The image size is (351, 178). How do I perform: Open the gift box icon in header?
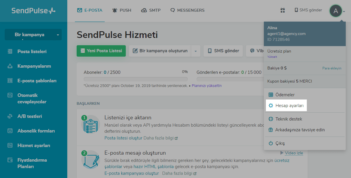coord(283,10)
